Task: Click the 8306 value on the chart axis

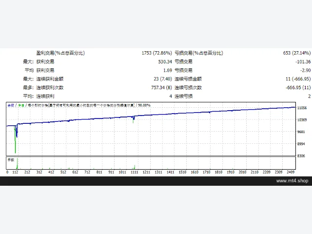Action: (301, 156)
